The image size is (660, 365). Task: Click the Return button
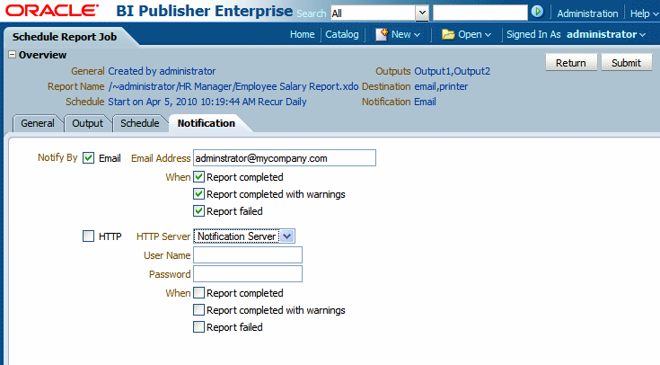pyautogui.click(x=571, y=62)
